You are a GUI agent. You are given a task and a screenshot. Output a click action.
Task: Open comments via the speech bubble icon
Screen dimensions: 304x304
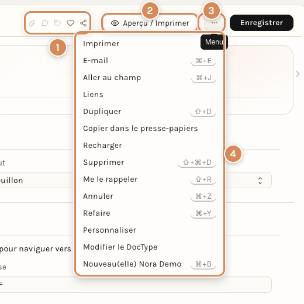point(44,23)
